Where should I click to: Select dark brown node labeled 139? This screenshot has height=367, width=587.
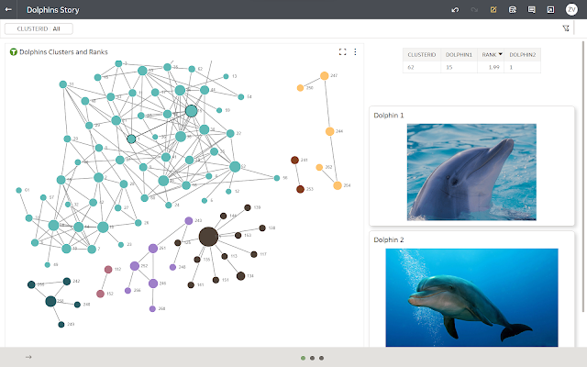pos(248,207)
